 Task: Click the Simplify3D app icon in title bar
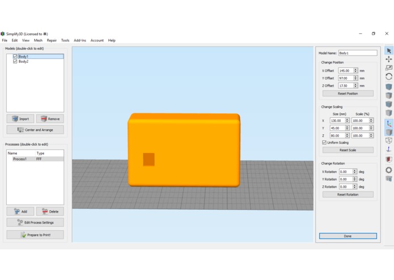coord(2,34)
